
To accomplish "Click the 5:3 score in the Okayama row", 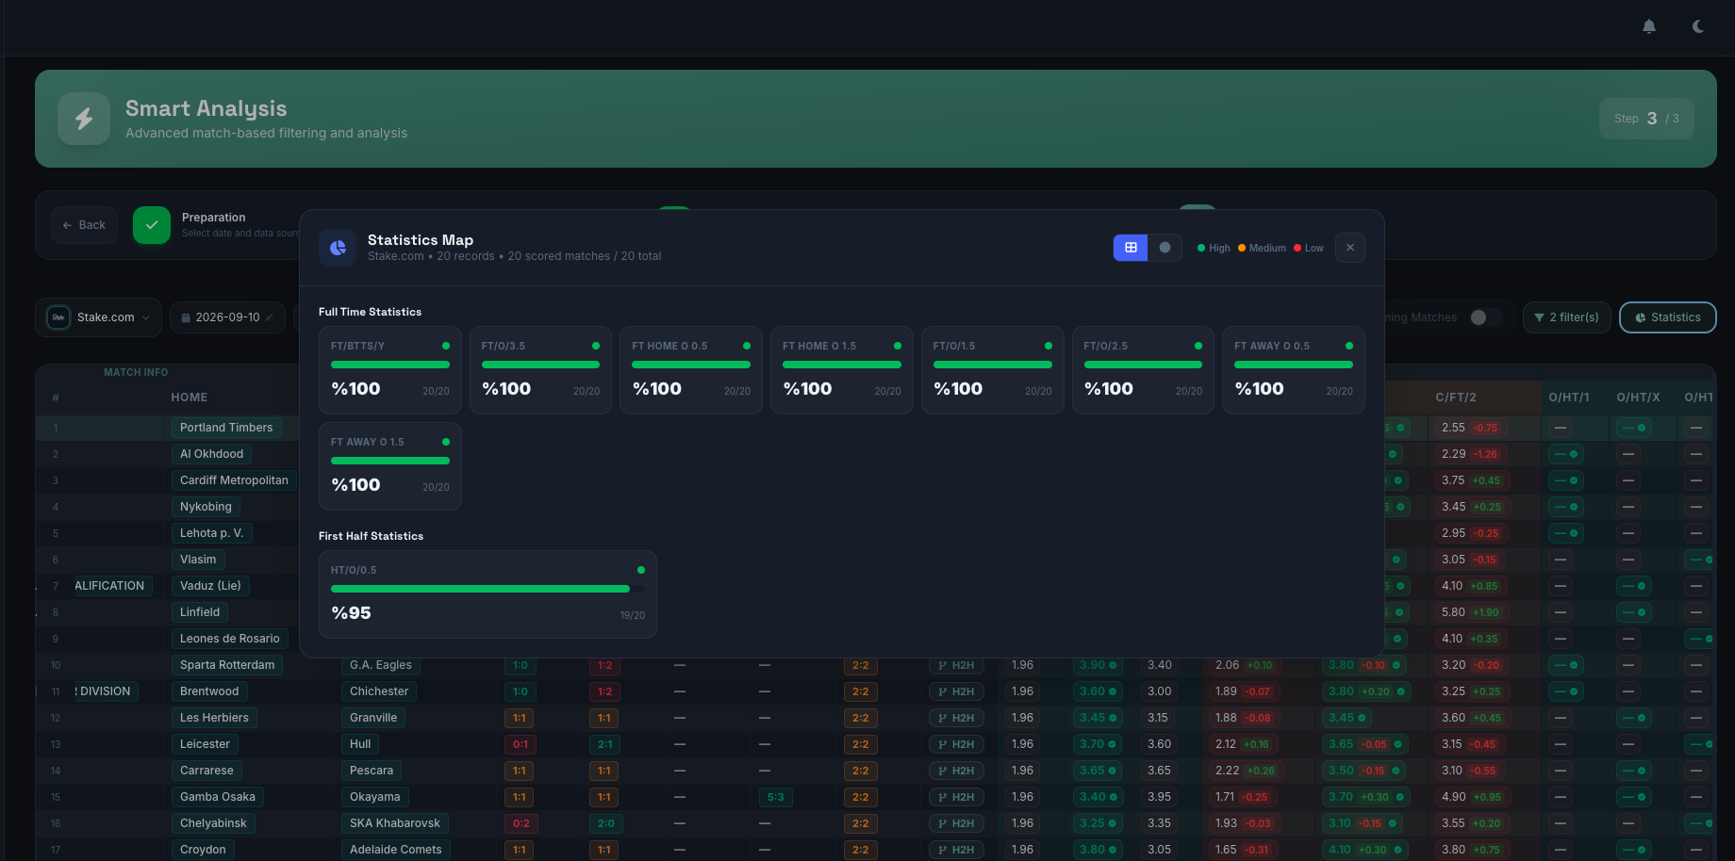I will click(776, 797).
